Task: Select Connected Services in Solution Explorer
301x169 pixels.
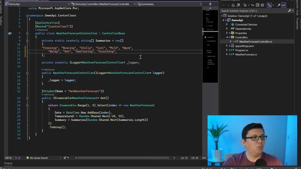Action: pos(246,24)
